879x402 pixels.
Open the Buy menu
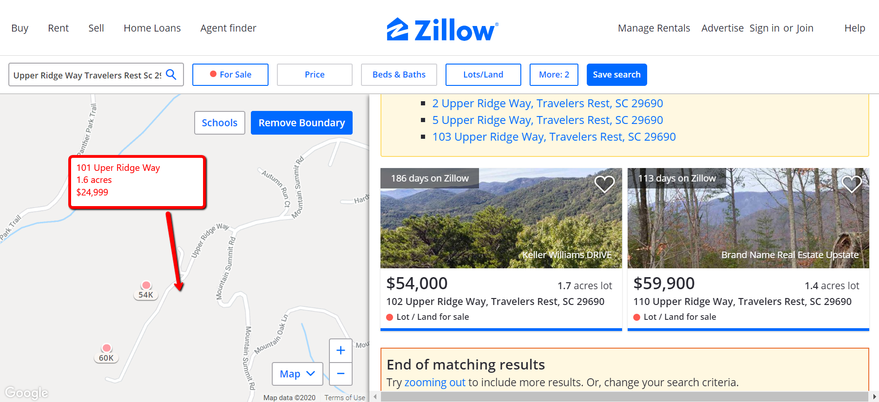pos(20,28)
